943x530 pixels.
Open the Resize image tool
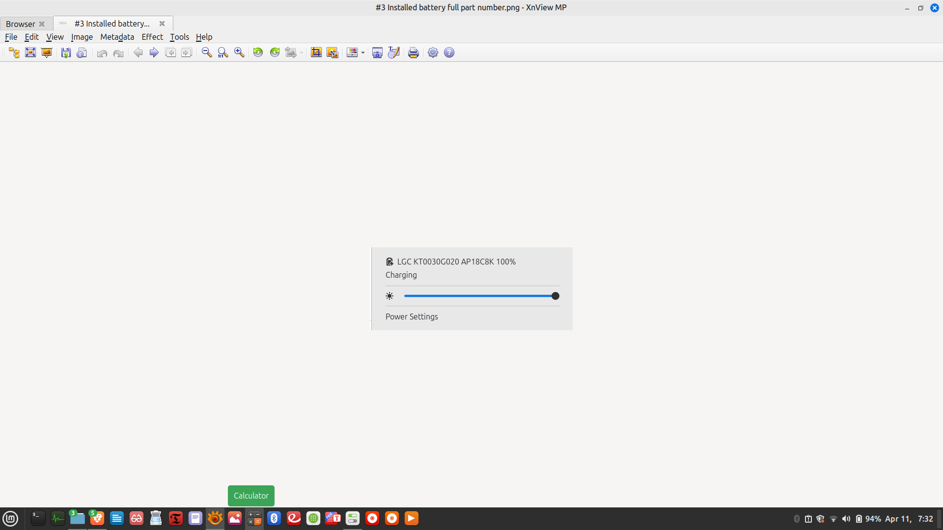tap(333, 53)
